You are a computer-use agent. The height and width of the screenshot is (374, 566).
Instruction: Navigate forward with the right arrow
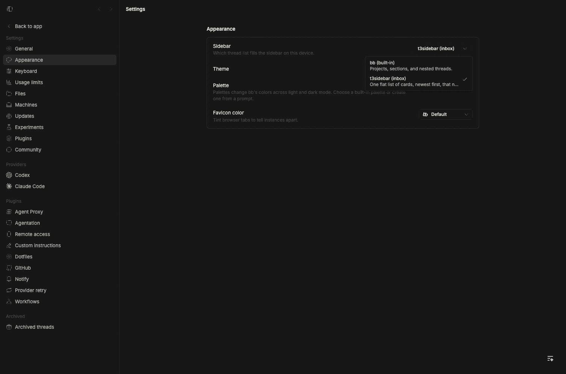[111, 9]
